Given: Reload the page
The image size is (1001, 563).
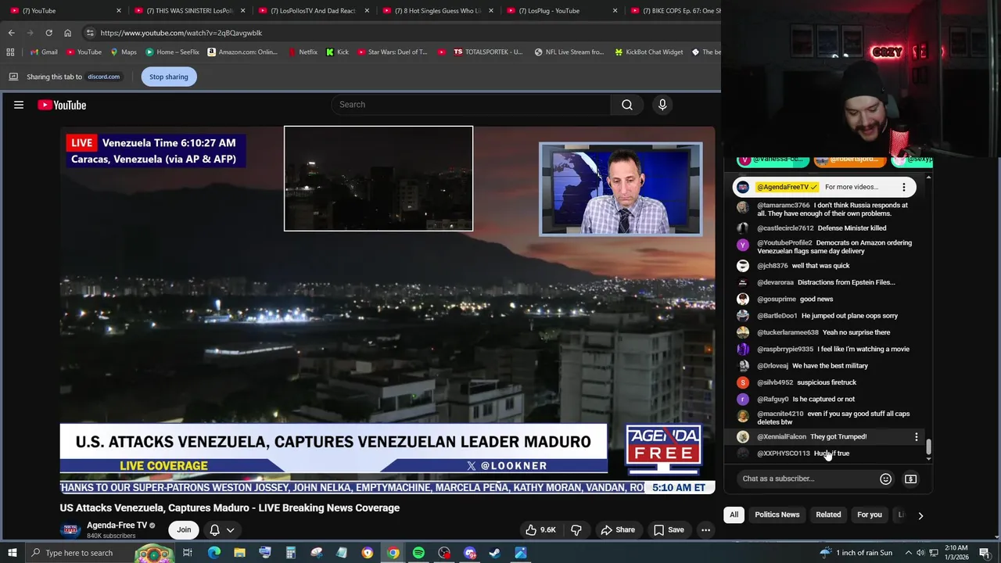Looking at the screenshot, I should [48, 33].
